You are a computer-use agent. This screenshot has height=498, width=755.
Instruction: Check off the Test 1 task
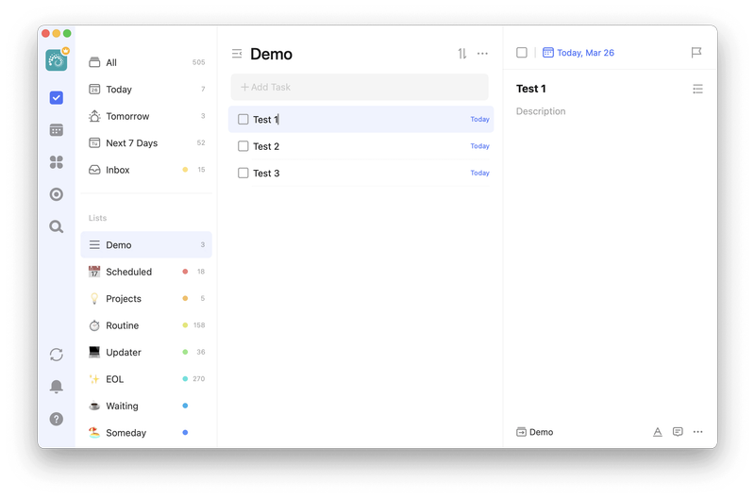tap(243, 120)
